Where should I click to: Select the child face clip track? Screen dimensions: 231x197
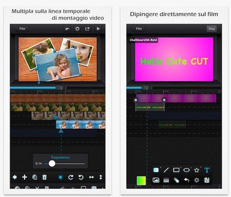point(68,116)
